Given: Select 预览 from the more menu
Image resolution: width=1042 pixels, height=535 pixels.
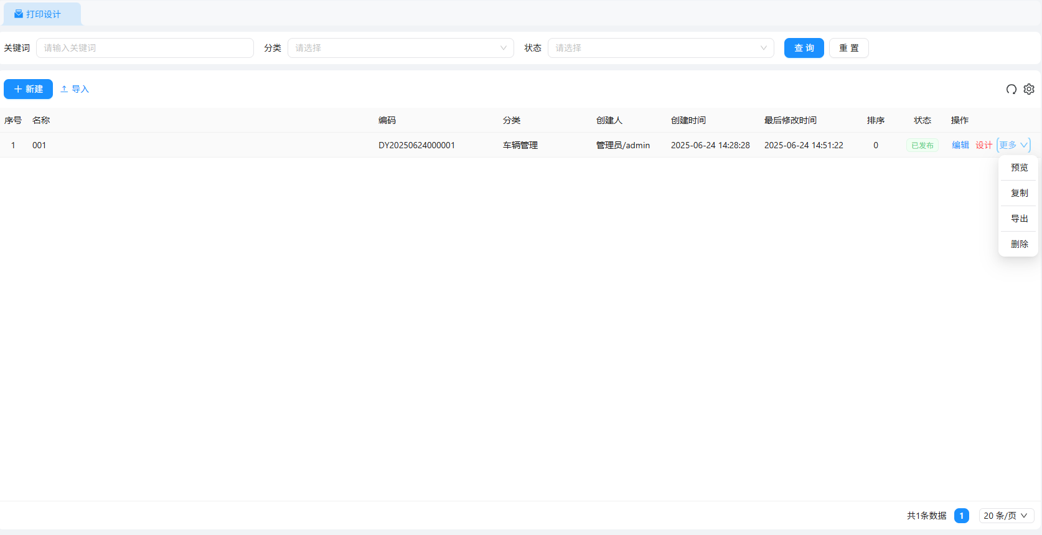Looking at the screenshot, I should pos(1019,168).
